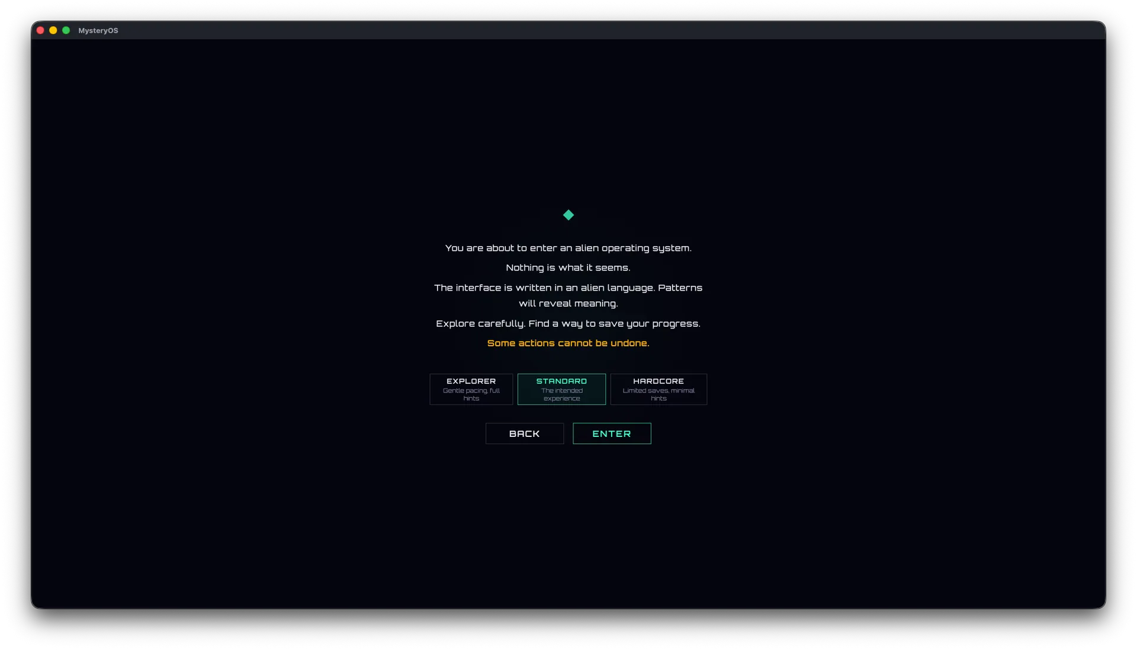Maximize the MysteryOS window

point(66,30)
